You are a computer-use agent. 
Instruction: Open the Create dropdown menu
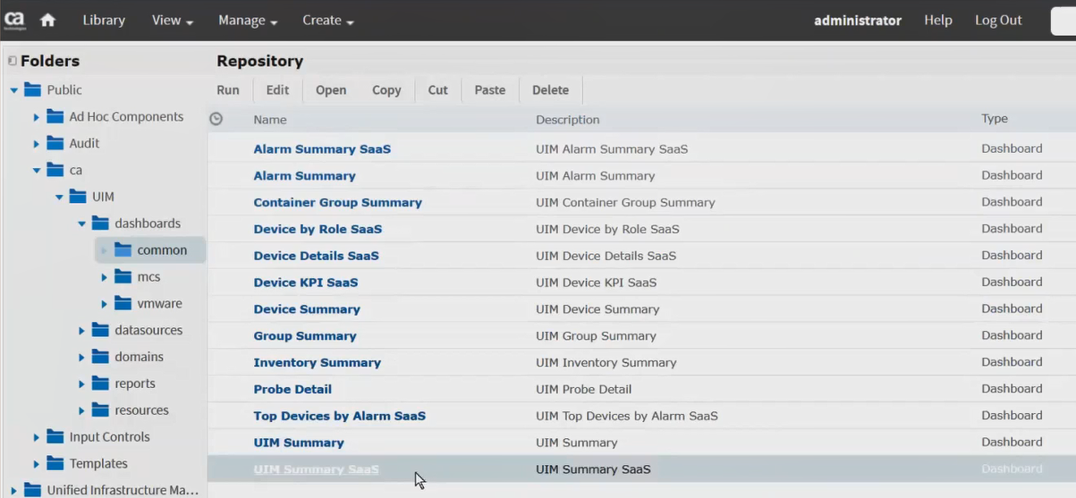[x=327, y=21]
